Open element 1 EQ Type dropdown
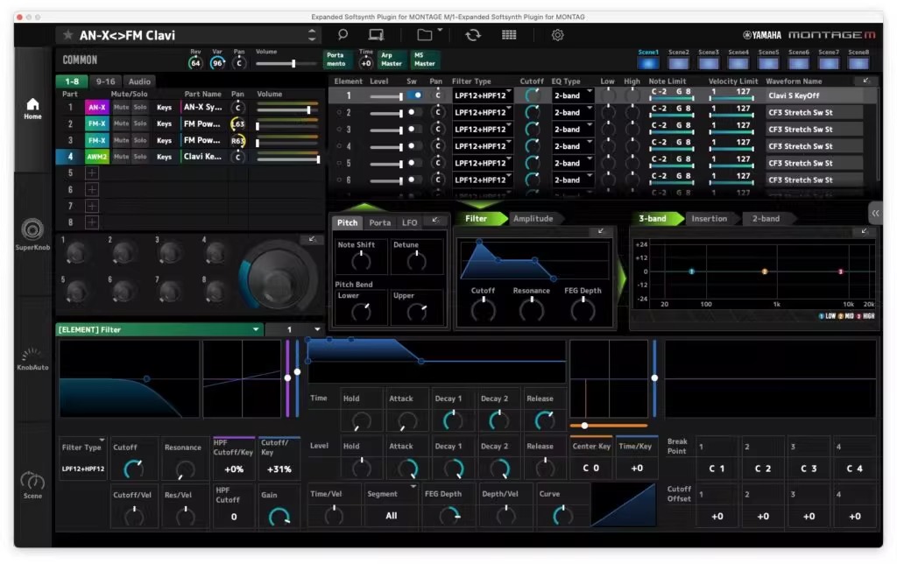 click(x=572, y=95)
